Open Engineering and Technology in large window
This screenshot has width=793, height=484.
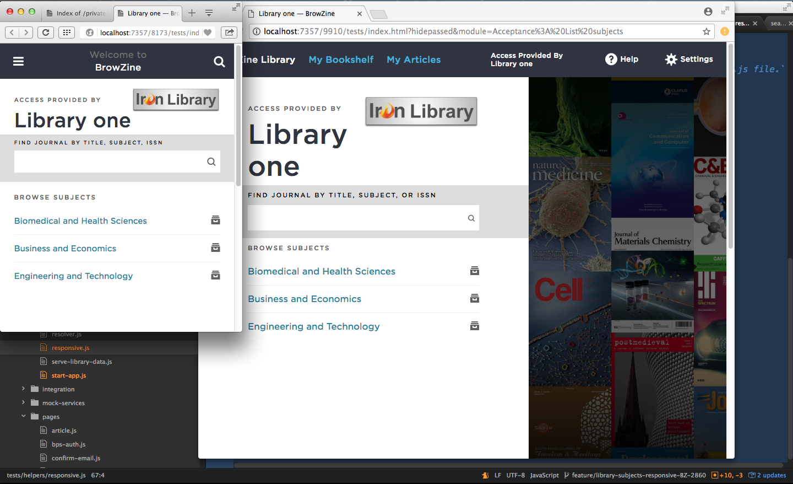(x=314, y=326)
